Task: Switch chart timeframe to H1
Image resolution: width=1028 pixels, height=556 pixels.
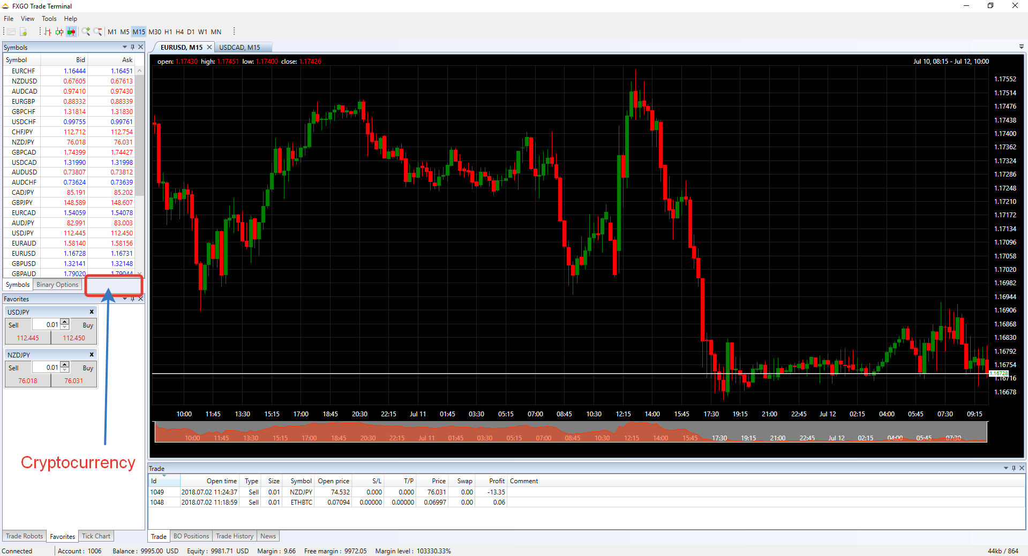Action: (168, 32)
